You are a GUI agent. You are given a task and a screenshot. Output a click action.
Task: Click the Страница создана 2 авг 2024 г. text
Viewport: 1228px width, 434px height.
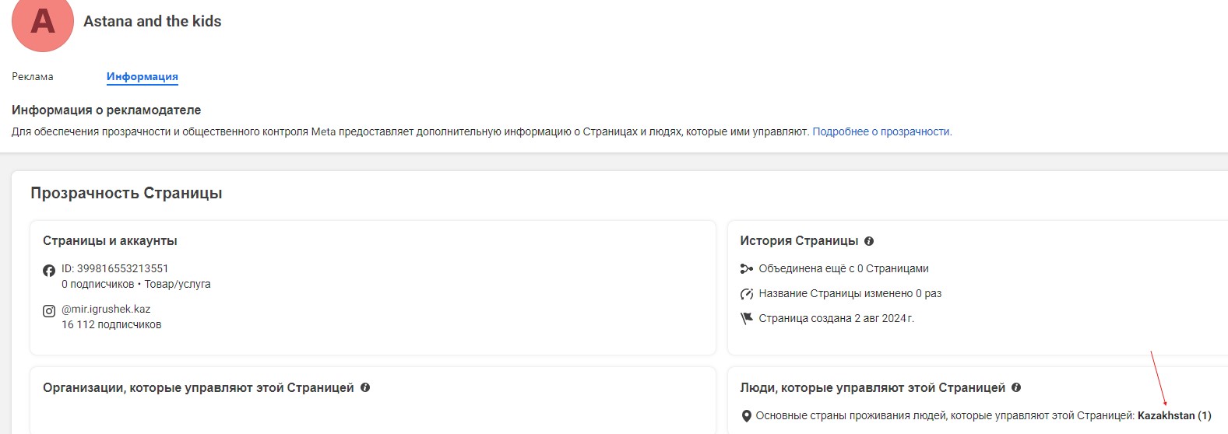(x=836, y=318)
